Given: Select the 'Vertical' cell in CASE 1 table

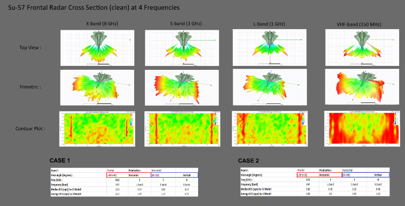Looking at the screenshot, I should (x=186, y=175).
